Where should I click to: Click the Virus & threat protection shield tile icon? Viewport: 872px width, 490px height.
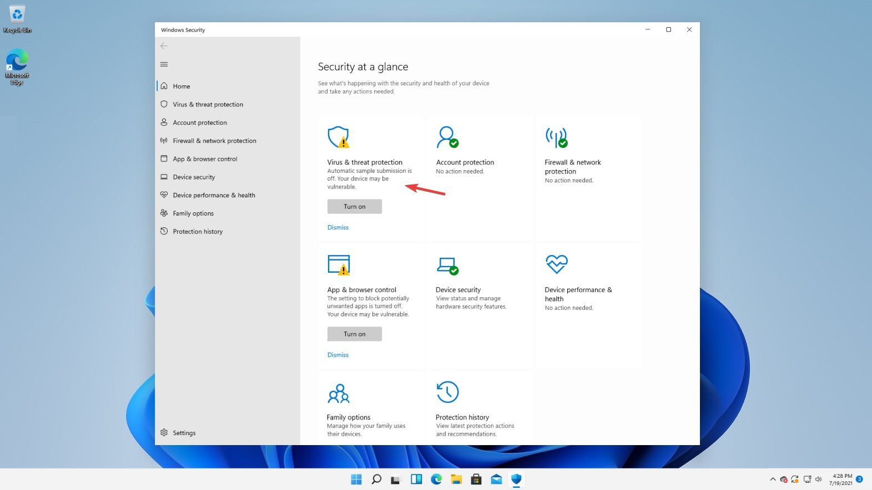(x=339, y=137)
